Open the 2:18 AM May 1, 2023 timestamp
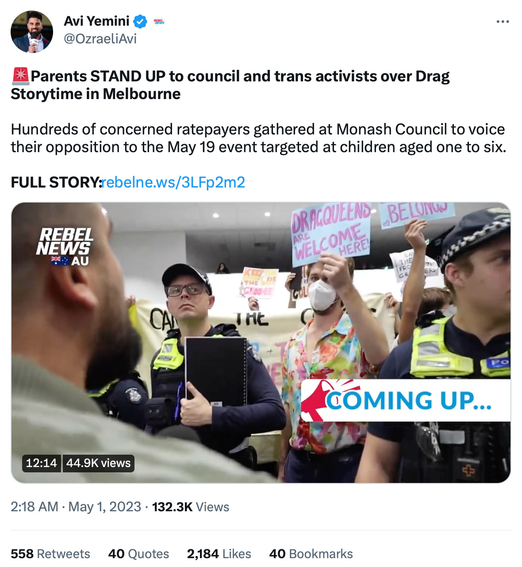 pos(76,507)
